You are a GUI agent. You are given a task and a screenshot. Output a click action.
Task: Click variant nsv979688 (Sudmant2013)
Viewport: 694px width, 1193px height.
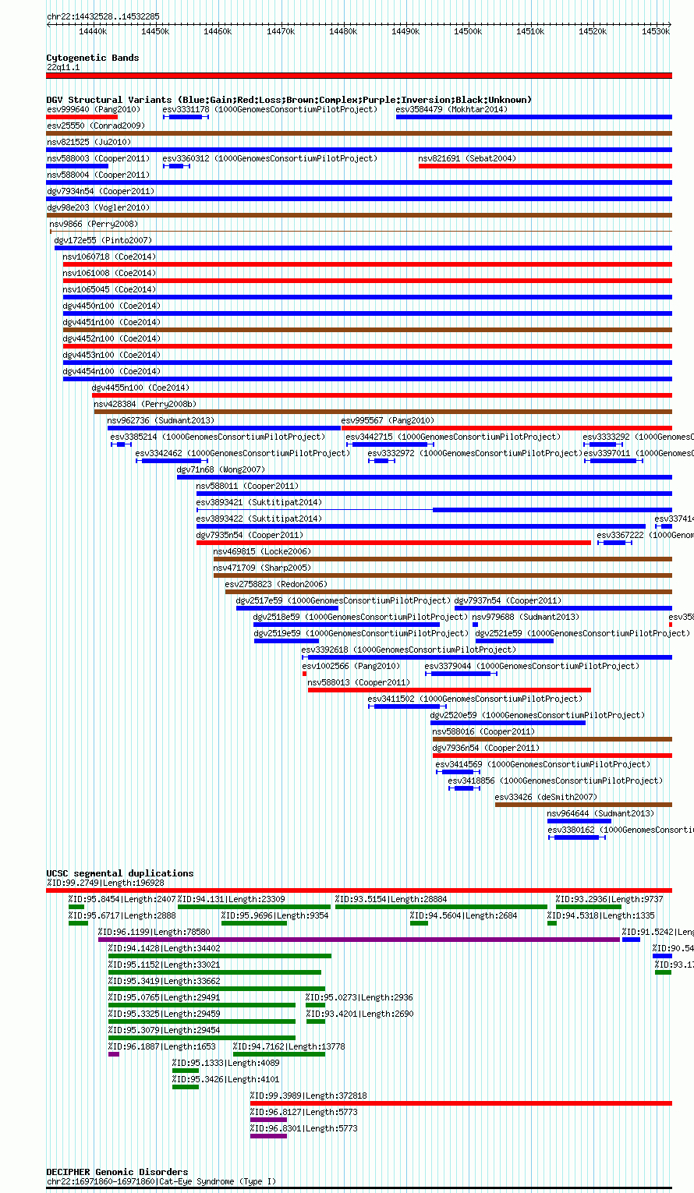tap(475, 625)
